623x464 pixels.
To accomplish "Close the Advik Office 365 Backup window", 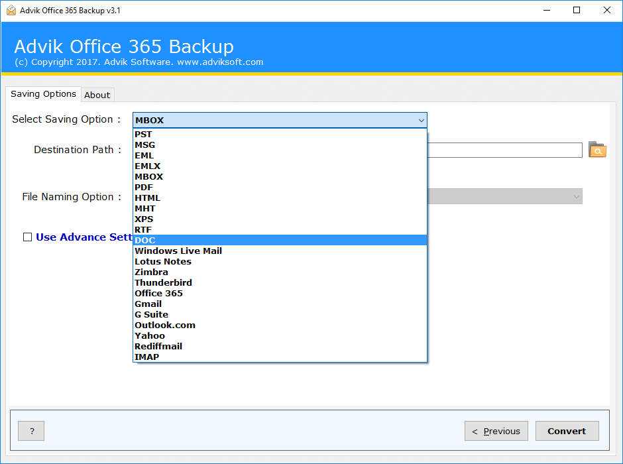I will (606, 11).
